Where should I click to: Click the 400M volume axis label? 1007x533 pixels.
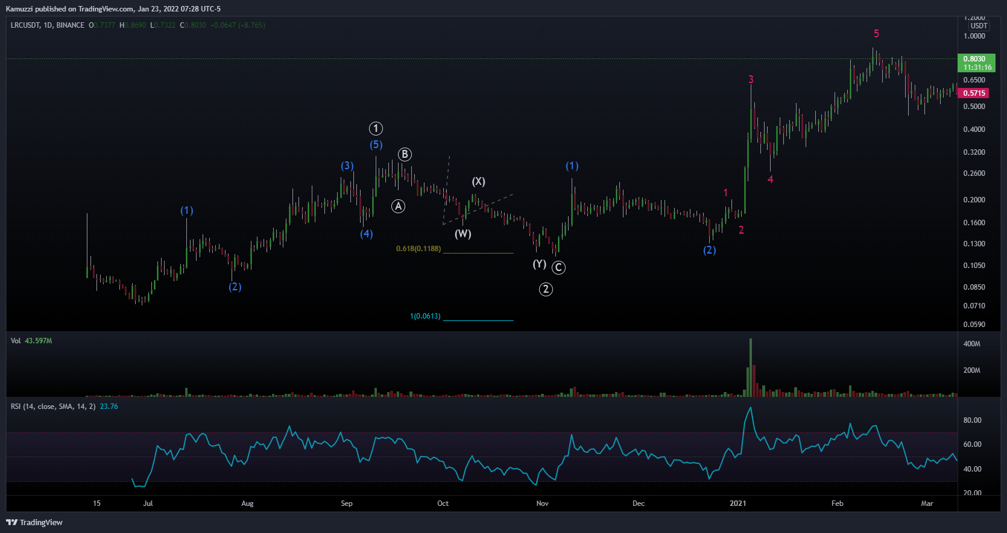click(x=972, y=344)
